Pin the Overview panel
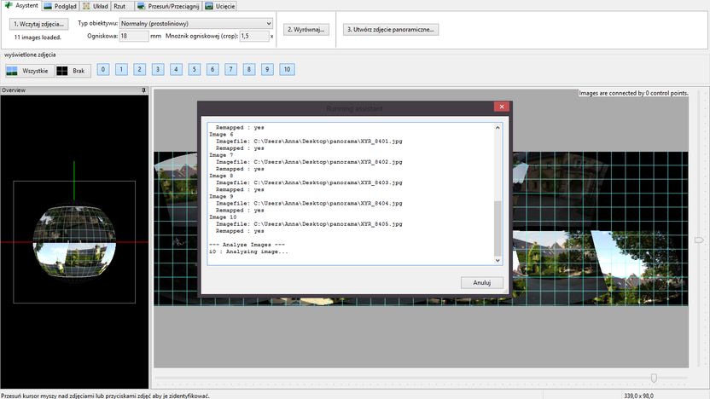710x399 pixels. (x=144, y=90)
